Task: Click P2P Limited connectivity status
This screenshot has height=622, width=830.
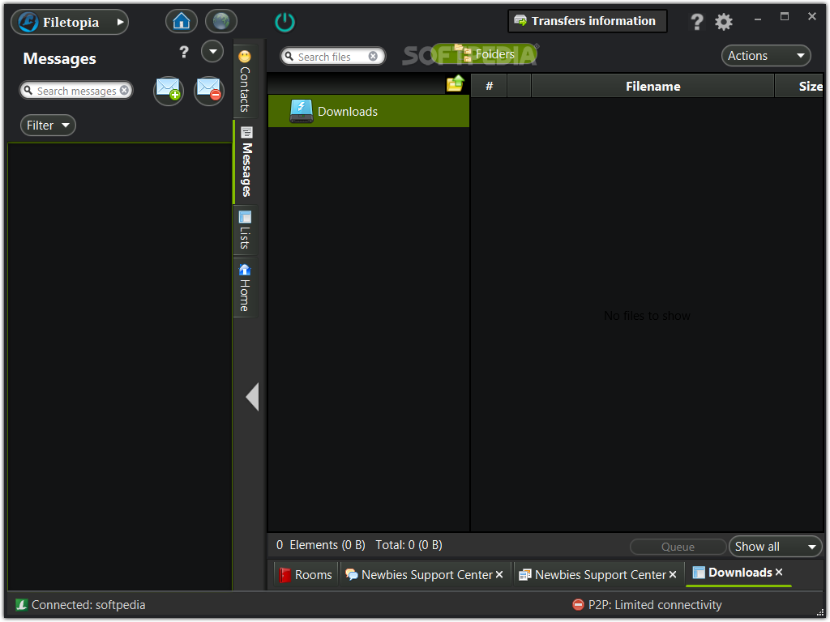Action: coord(648,604)
